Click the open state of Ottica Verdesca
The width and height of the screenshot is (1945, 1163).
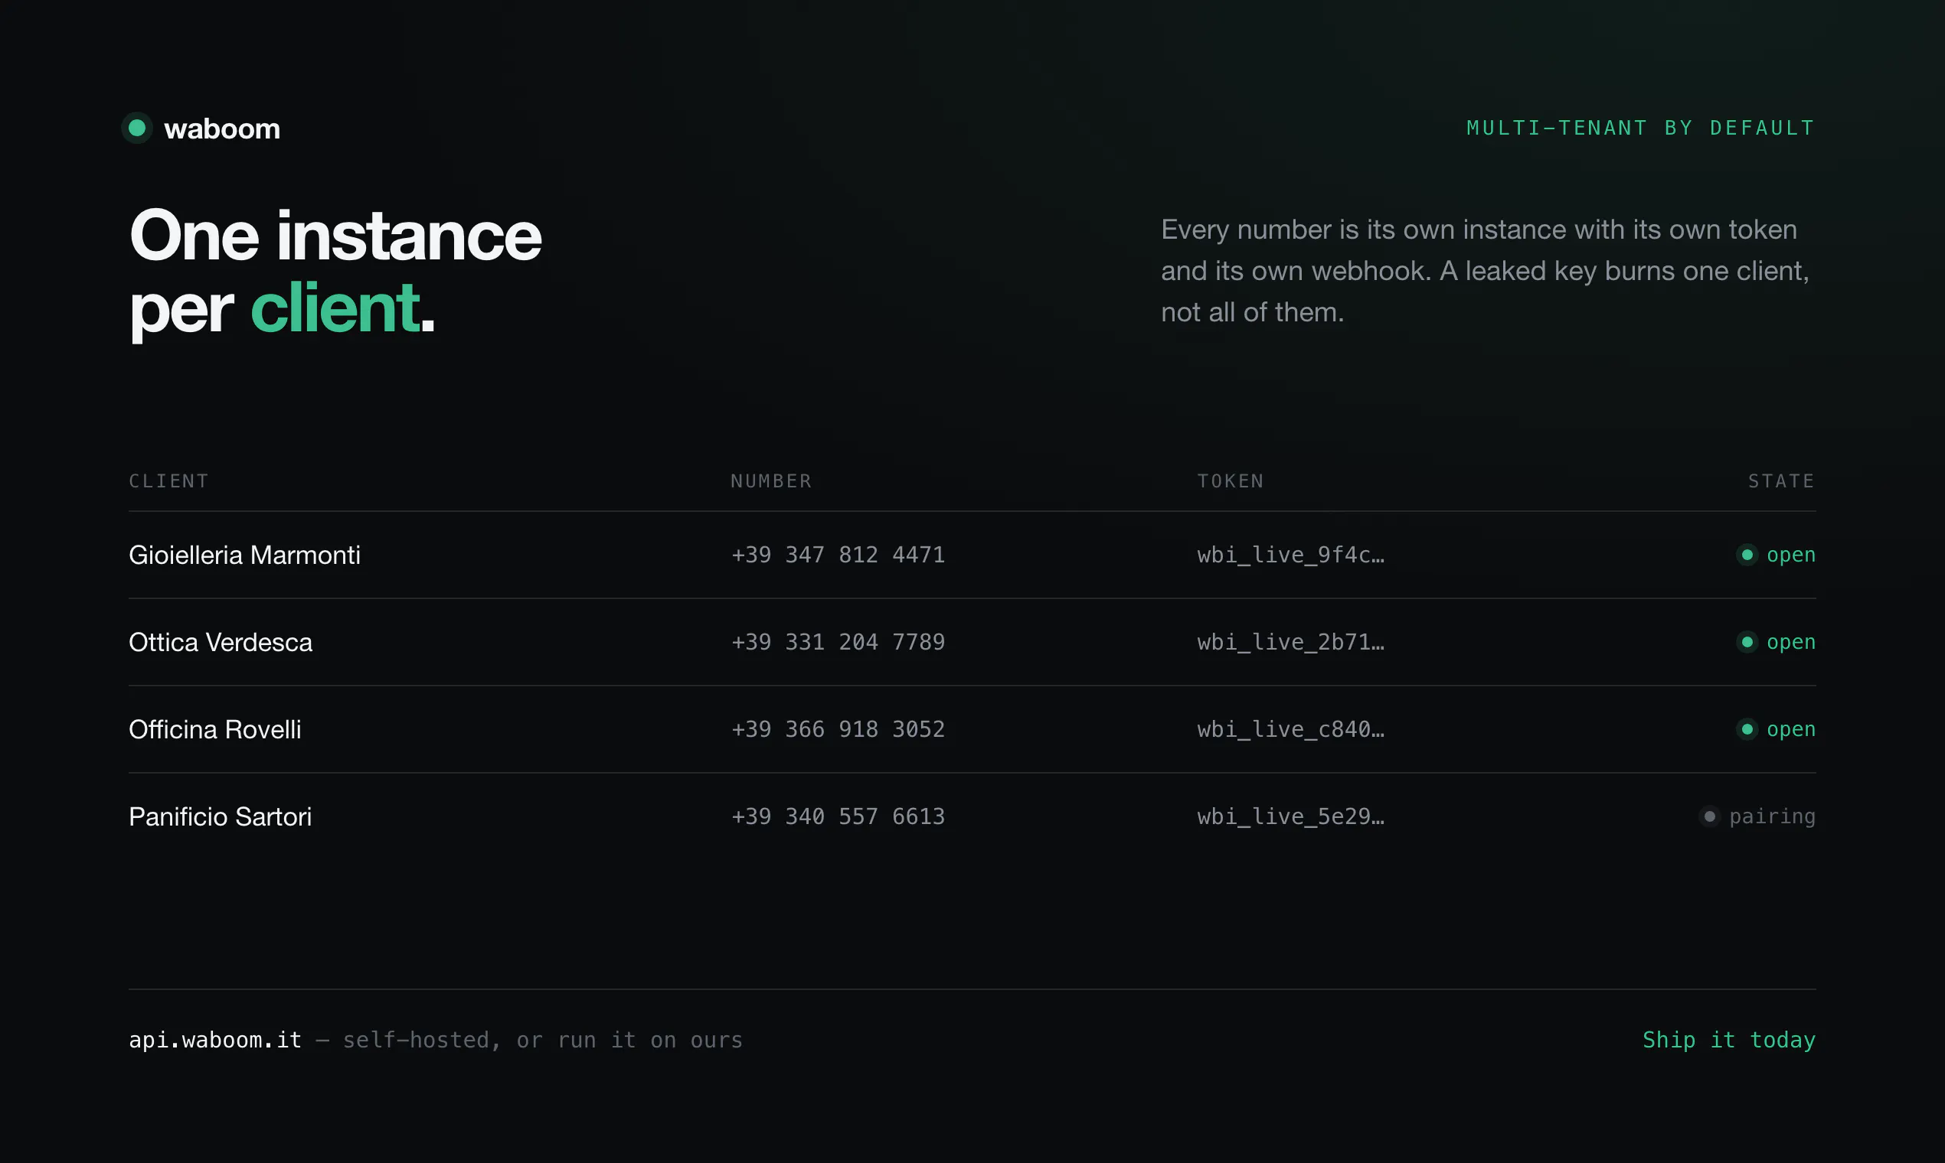pos(1791,643)
